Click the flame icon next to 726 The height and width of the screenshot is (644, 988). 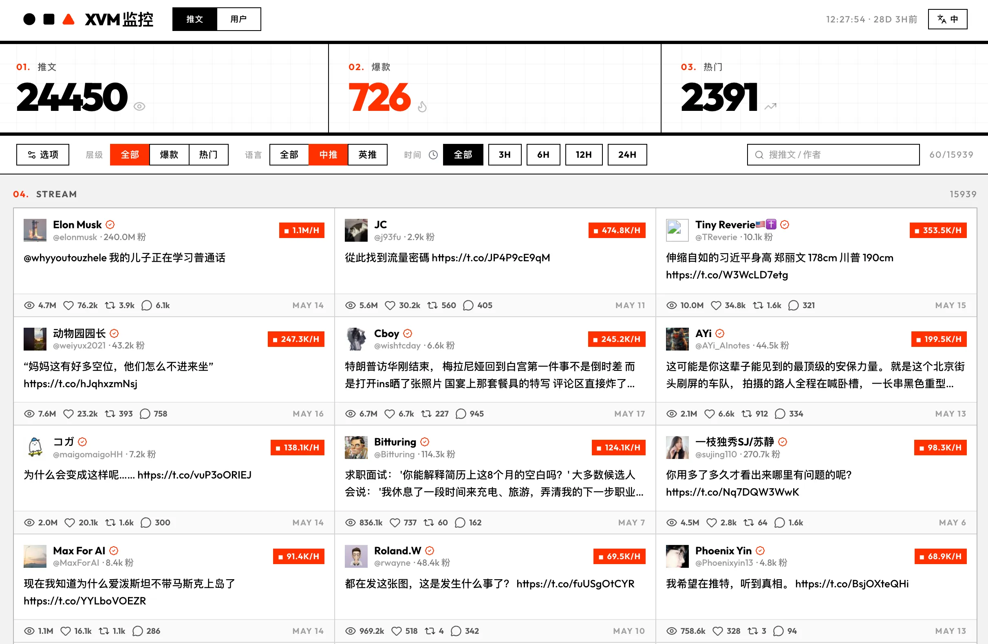[422, 107]
